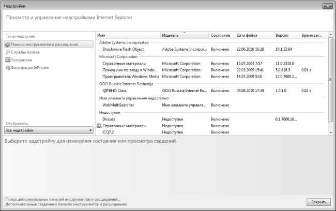The height and width of the screenshot is (211, 336).
Task: Sort by the Имя column header
Action: click(128, 35)
